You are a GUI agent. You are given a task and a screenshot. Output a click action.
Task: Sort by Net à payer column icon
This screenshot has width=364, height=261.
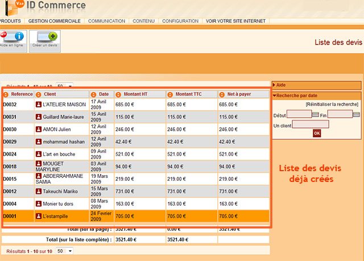(x=222, y=94)
